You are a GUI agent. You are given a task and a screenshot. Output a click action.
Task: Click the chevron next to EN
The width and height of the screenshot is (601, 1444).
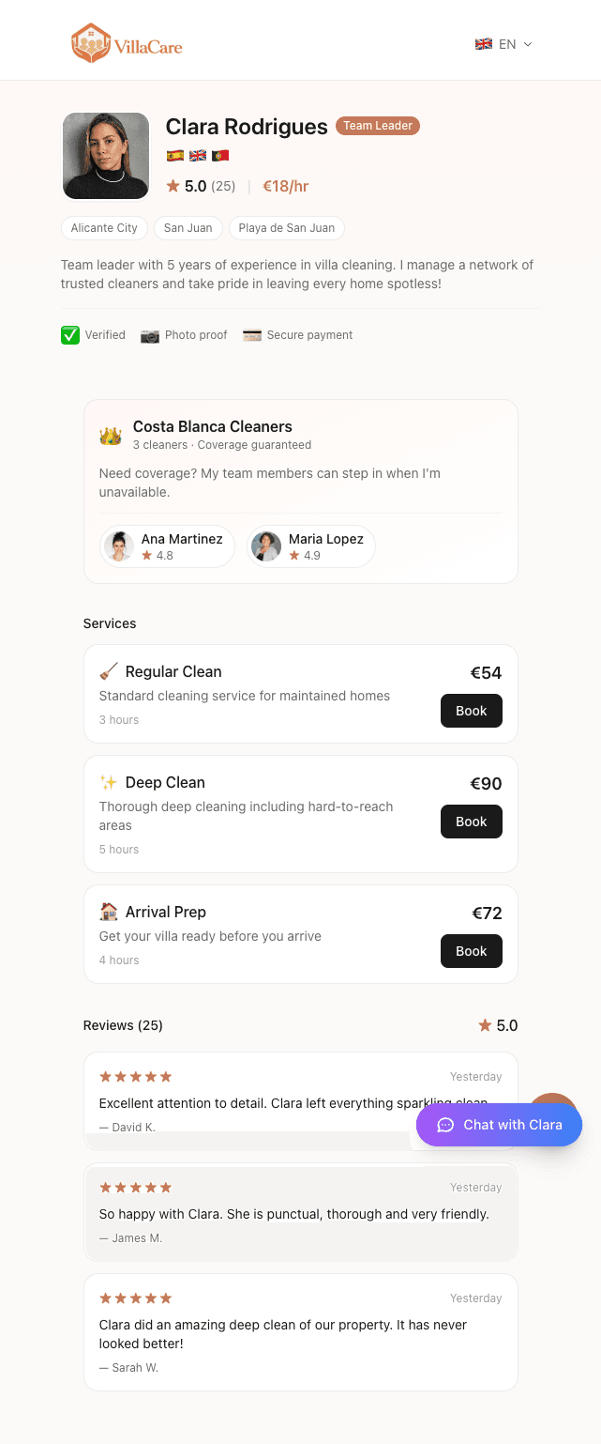(528, 44)
